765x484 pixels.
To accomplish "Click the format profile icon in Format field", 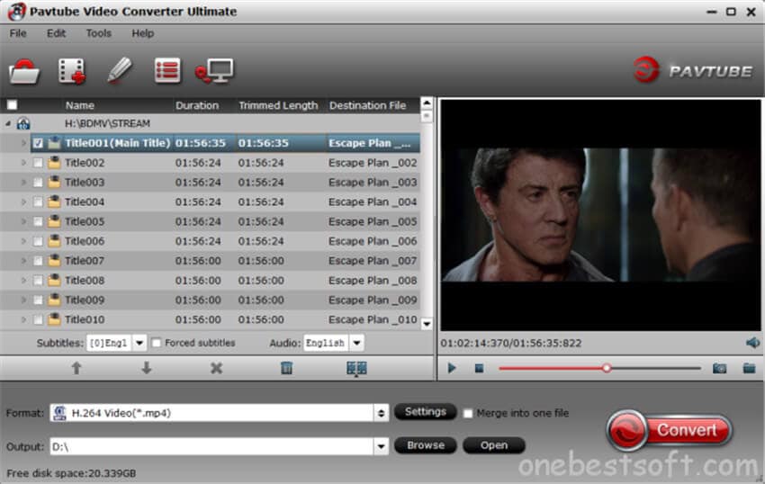I will coord(59,413).
